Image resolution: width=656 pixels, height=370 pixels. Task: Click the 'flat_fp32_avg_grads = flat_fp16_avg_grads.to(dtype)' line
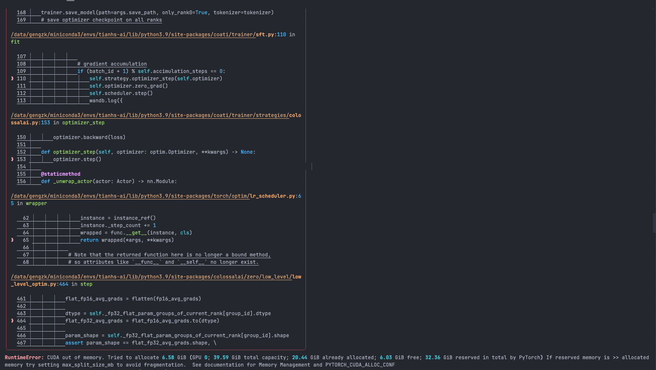click(x=142, y=321)
